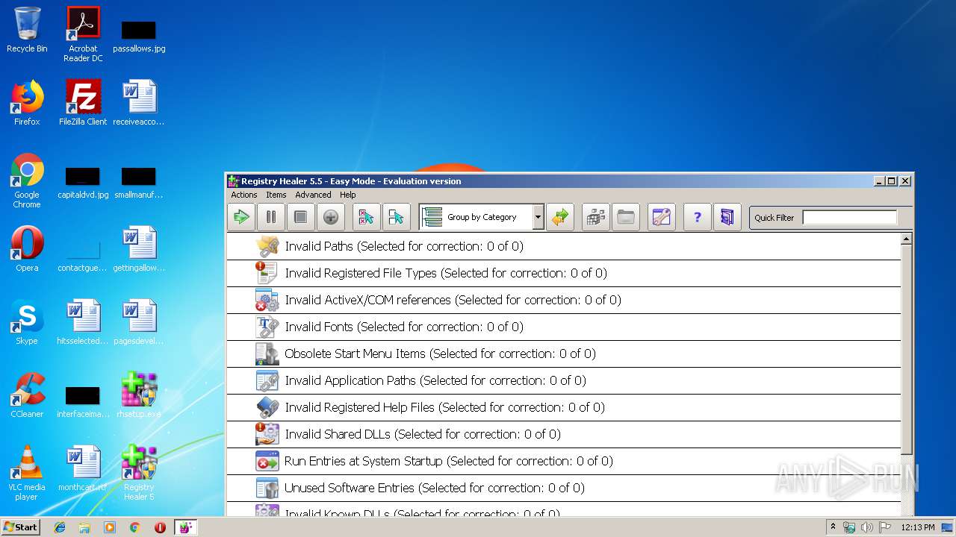The height and width of the screenshot is (537, 956).
Task: Click the Invalid Fonts category icon
Action: pos(267,327)
